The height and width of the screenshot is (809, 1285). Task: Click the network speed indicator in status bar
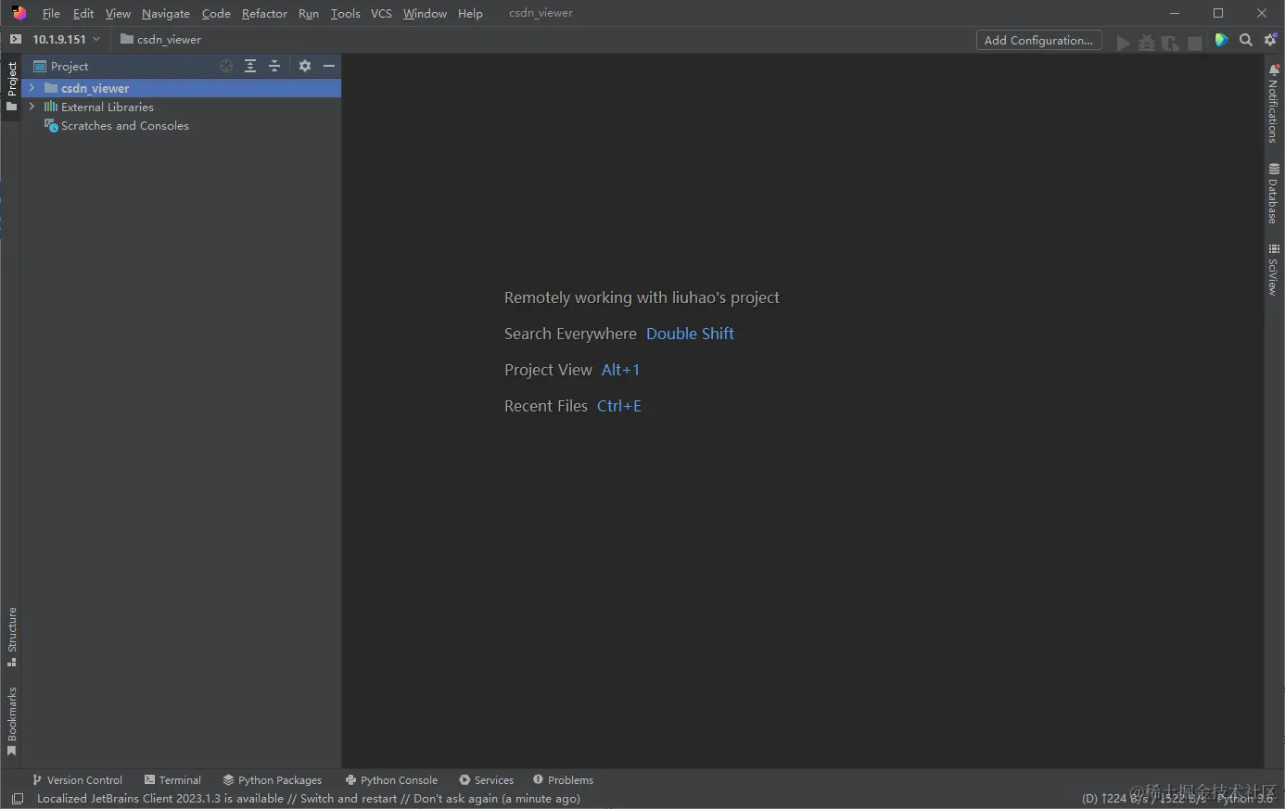tap(1143, 799)
